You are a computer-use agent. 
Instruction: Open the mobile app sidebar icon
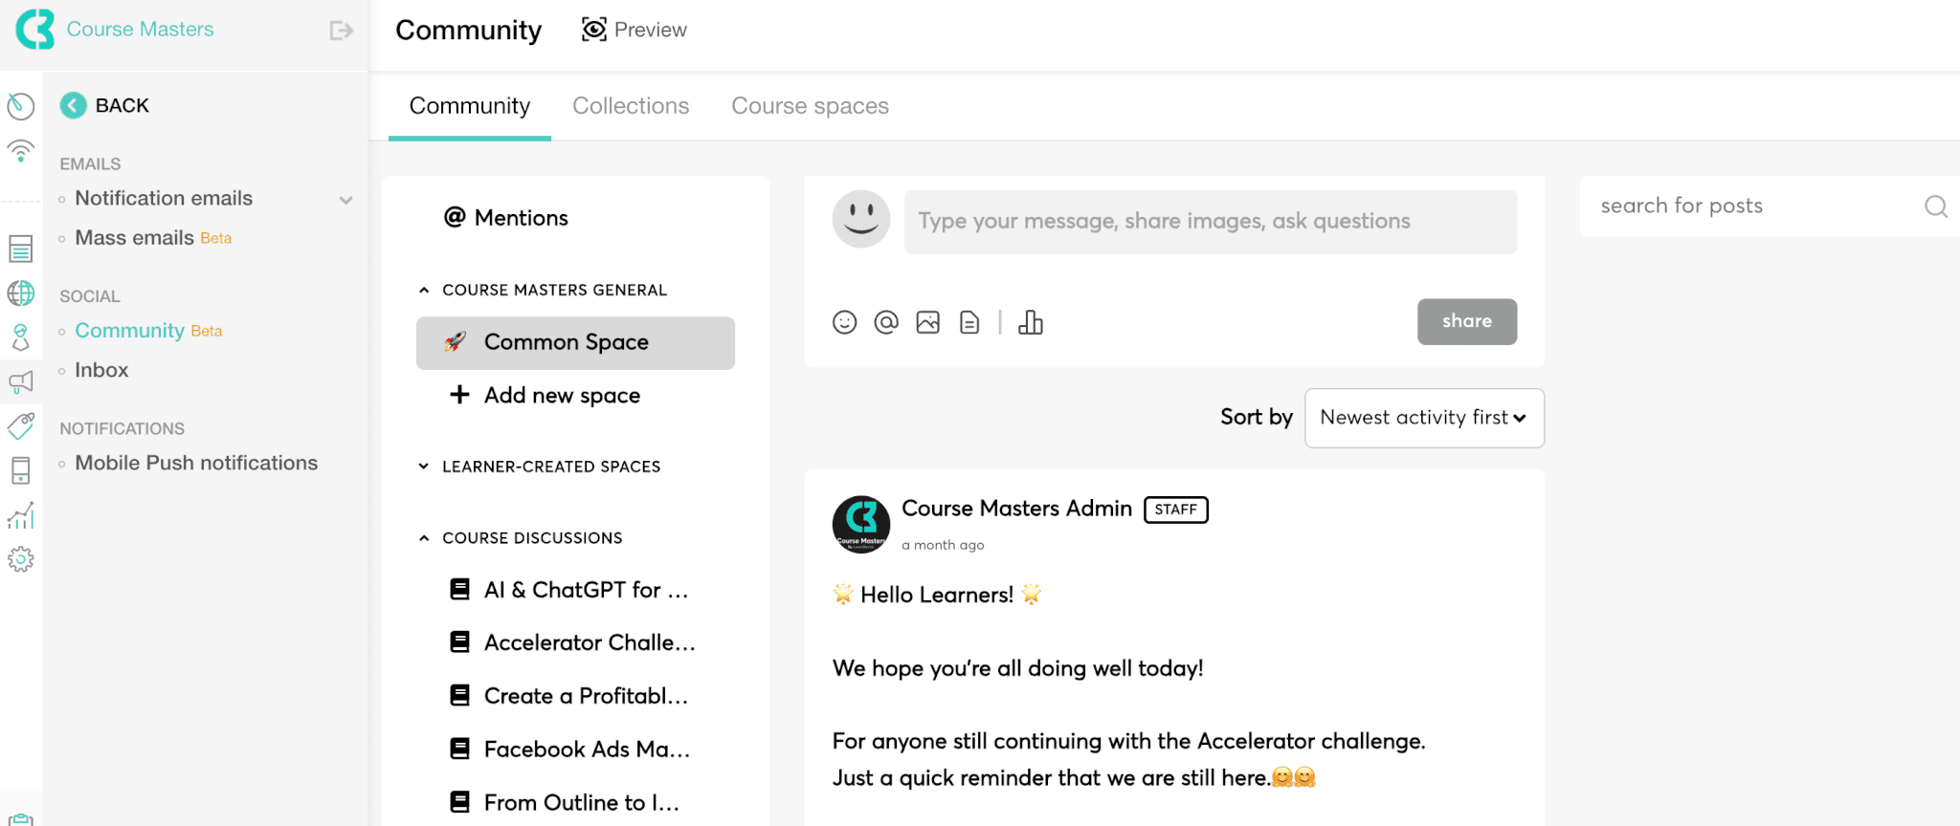tap(21, 470)
